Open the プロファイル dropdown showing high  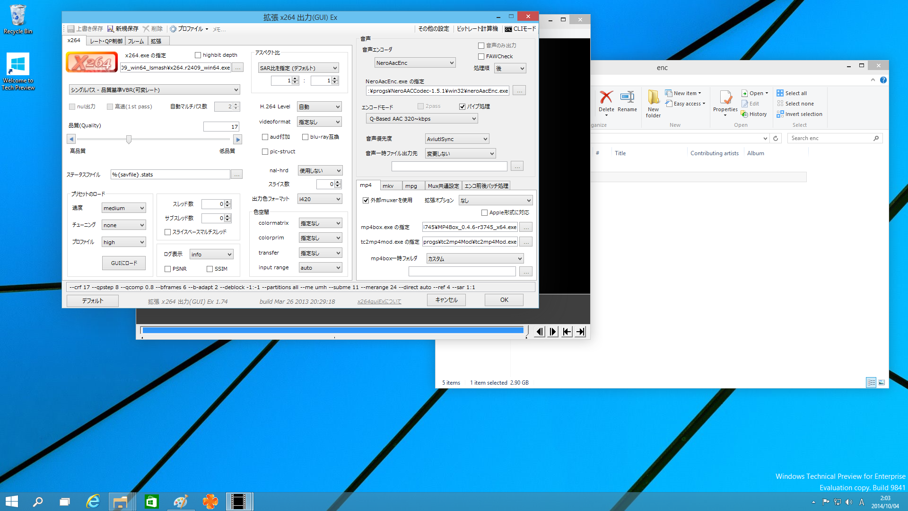tap(124, 242)
